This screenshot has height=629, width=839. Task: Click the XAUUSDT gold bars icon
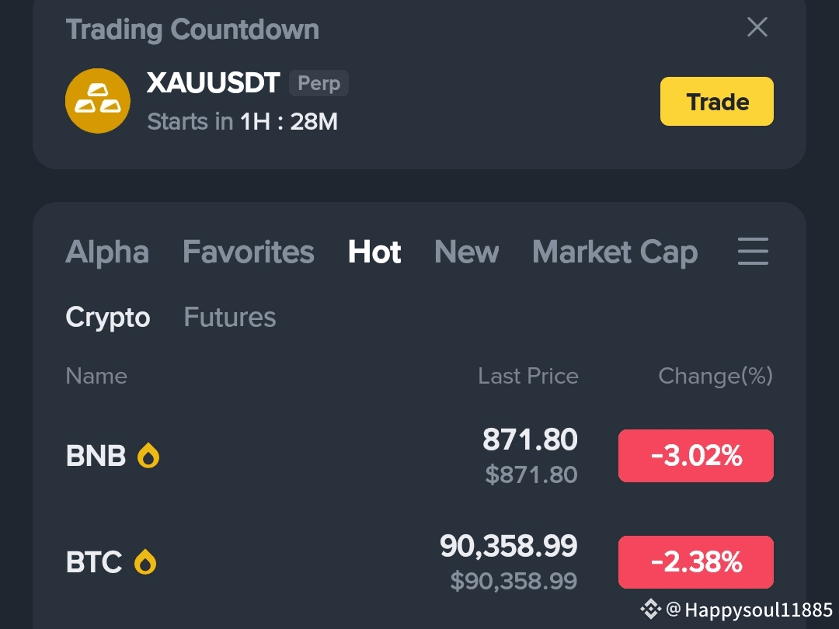97,100
